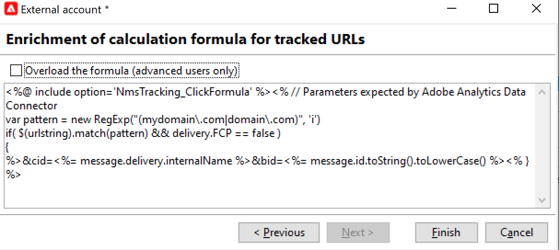Click the 'Enrichment of calculation formula' heading
Viewport: 559px width, 250px height.
186,40
